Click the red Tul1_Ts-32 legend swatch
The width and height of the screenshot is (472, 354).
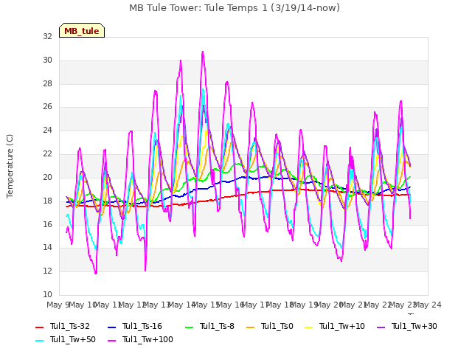[x=39, y=327]
